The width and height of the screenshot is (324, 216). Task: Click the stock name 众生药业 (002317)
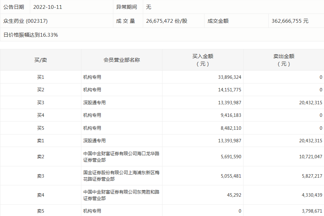click(25, 21)
